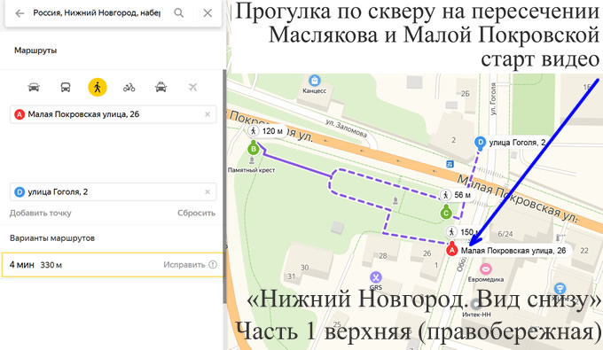Screen dimensions: 603x350
Task: Click Исправить on the route option
Action: click(x=184, y=265)
